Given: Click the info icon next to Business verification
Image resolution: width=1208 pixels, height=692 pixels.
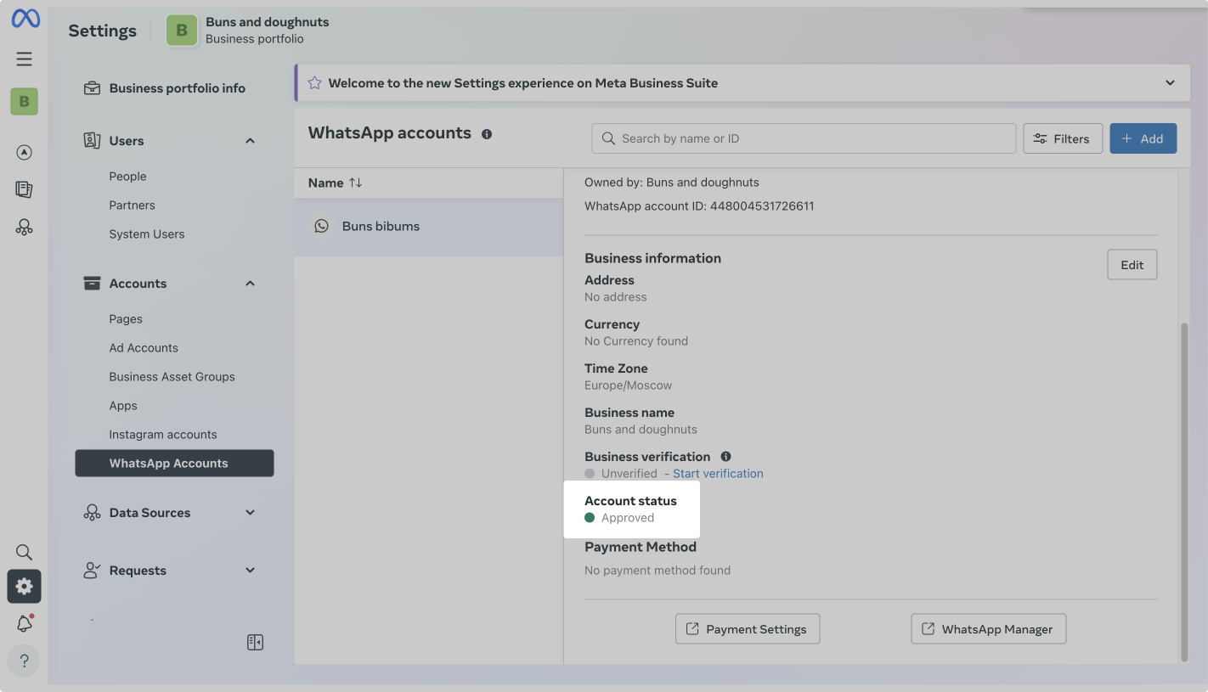Looking at the screenshot, I should [726, 457].
